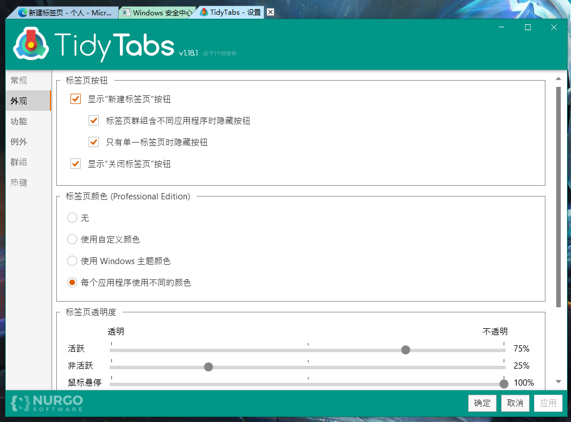Image resolution: width=571 pixels, height=422 pixels.
Task: Click the 活跃 opacity slider handle
Action: point(405,350)
